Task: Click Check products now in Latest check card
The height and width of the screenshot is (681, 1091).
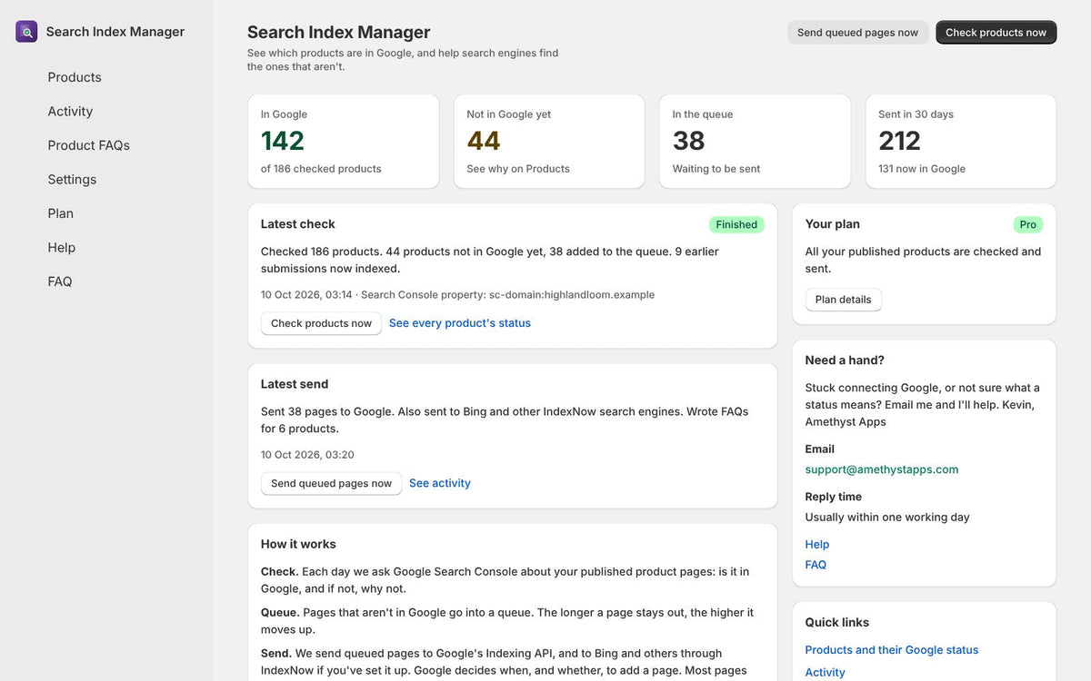Action: tap(321, 323)
